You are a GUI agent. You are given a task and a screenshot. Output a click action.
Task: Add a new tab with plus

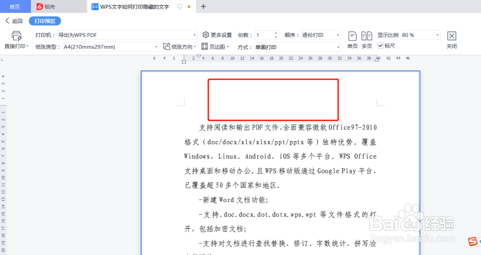pyautogui.click(x=204, y=7)
